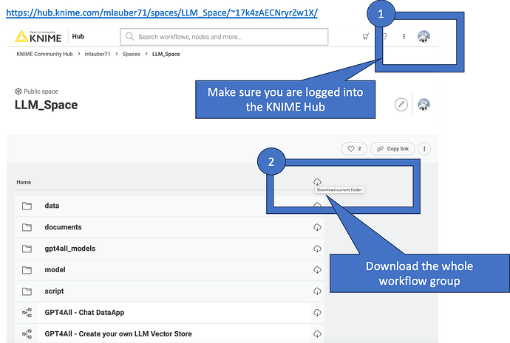Open the data folder
The width and height of the screenshot is (510, 343).
tap(52, 206)
